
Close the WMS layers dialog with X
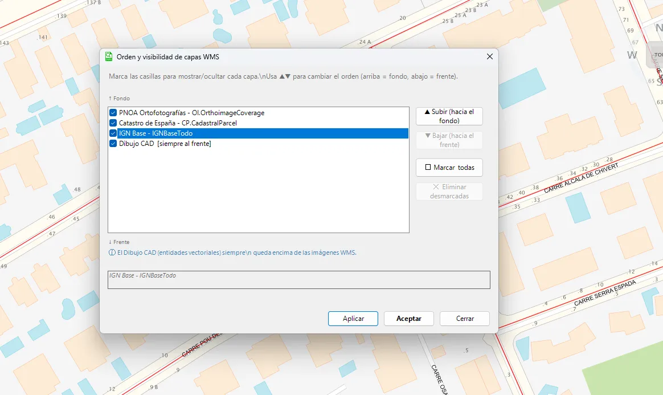click(490, 56)
